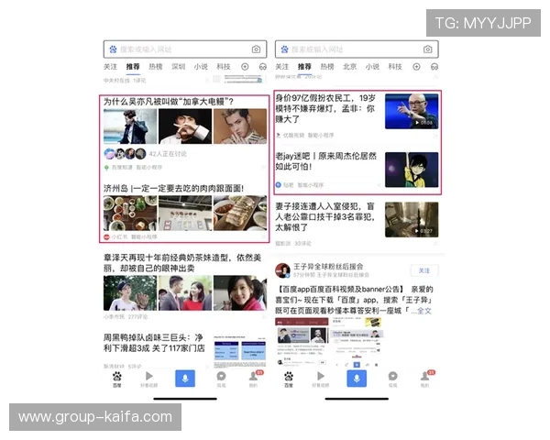Add channel plus icon in left phone tabs
This screenshot has width=550, height=440.
(x=245, y=67)
